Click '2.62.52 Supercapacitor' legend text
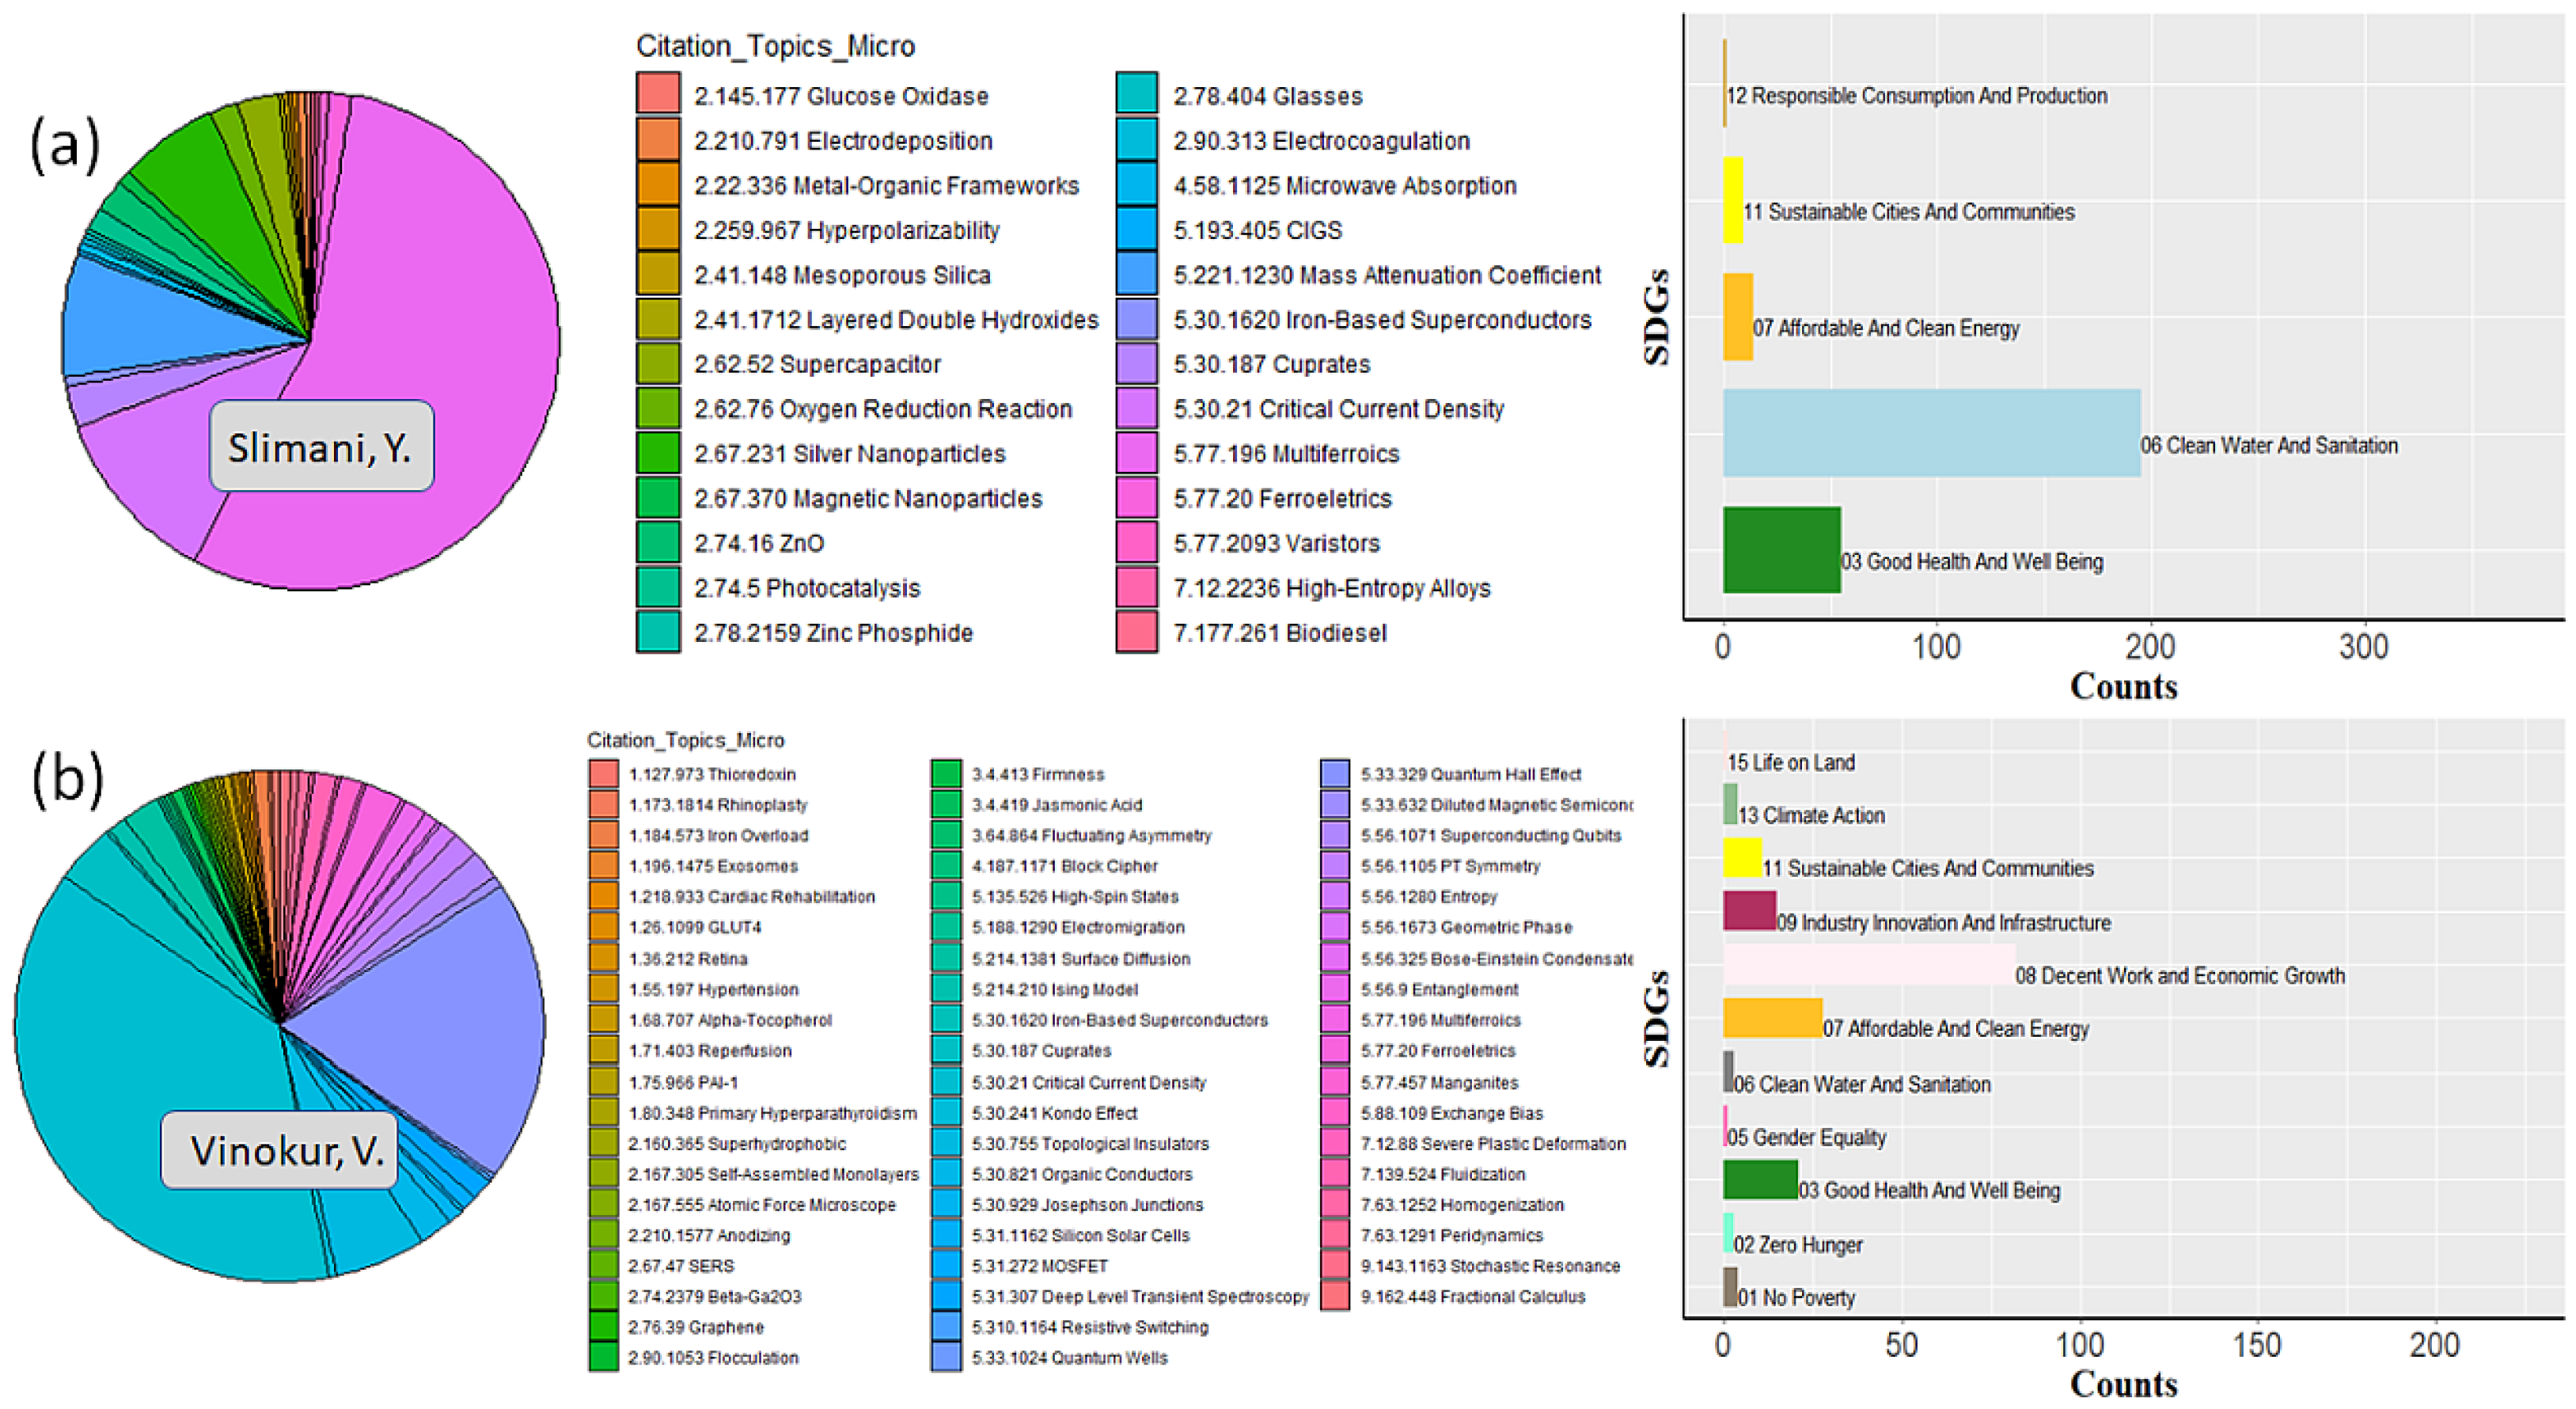This screenshot has width=2576, height=1409. click(817, 364)
